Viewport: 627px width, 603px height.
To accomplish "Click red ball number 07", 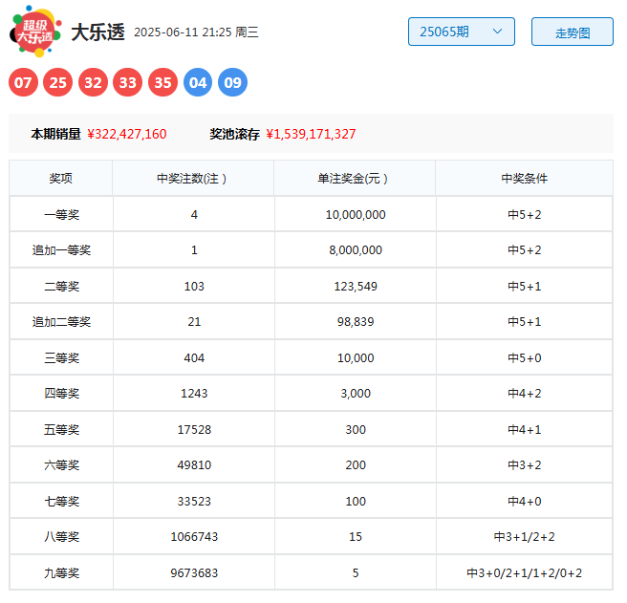I will 23,82.
